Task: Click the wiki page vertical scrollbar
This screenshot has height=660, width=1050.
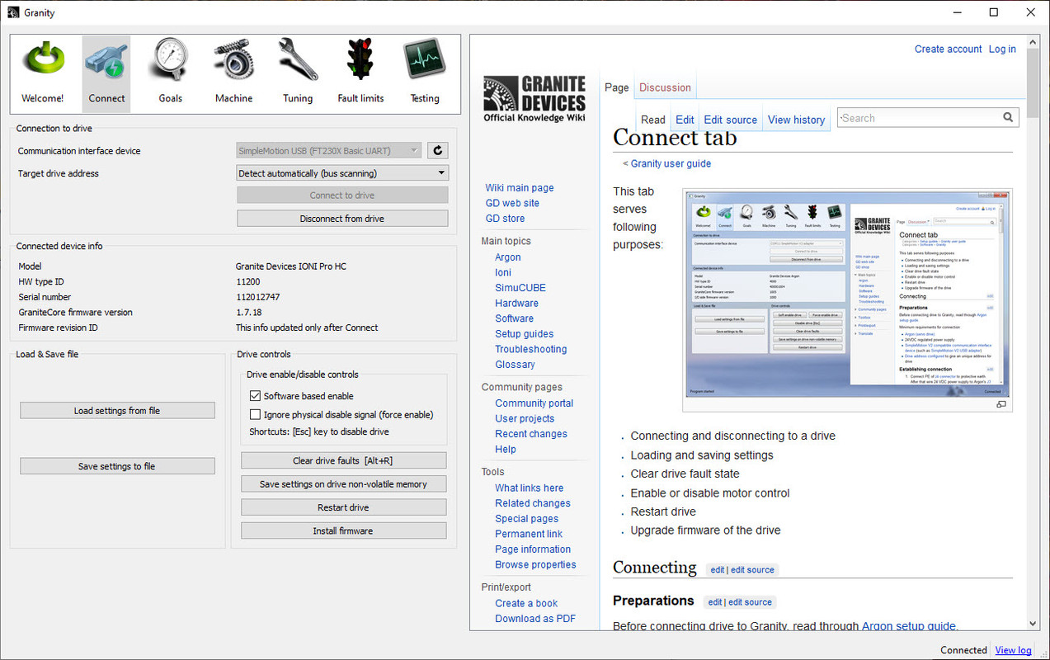Action: [x=1033, y=332]
